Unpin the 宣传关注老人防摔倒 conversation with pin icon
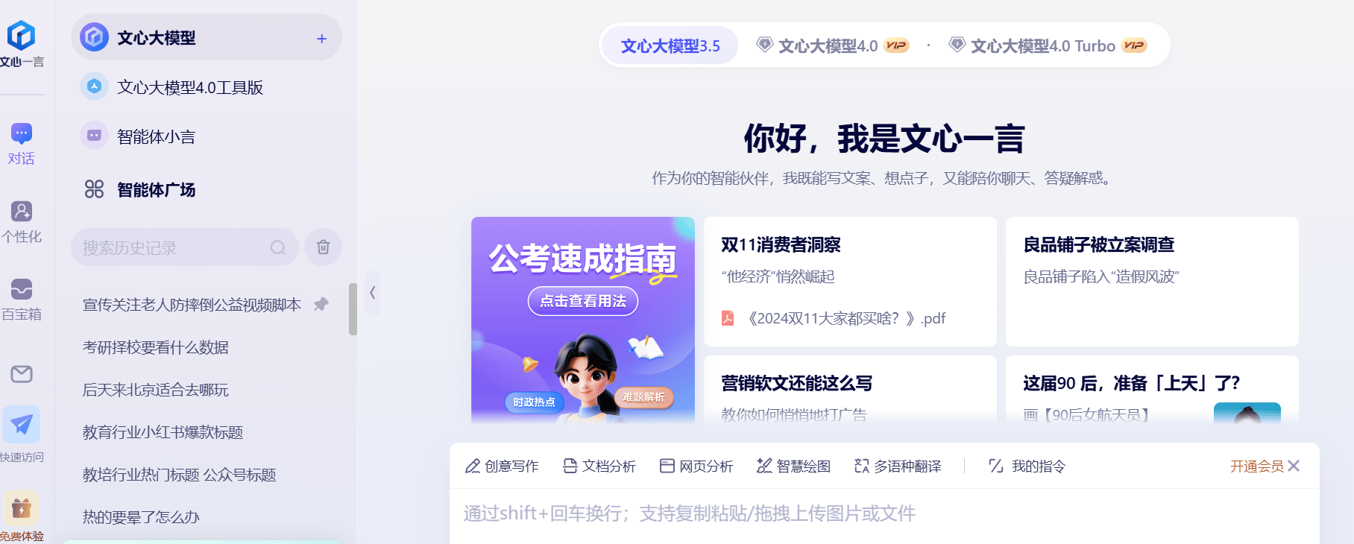This screenshot has height=544, width=1354. 321,304
